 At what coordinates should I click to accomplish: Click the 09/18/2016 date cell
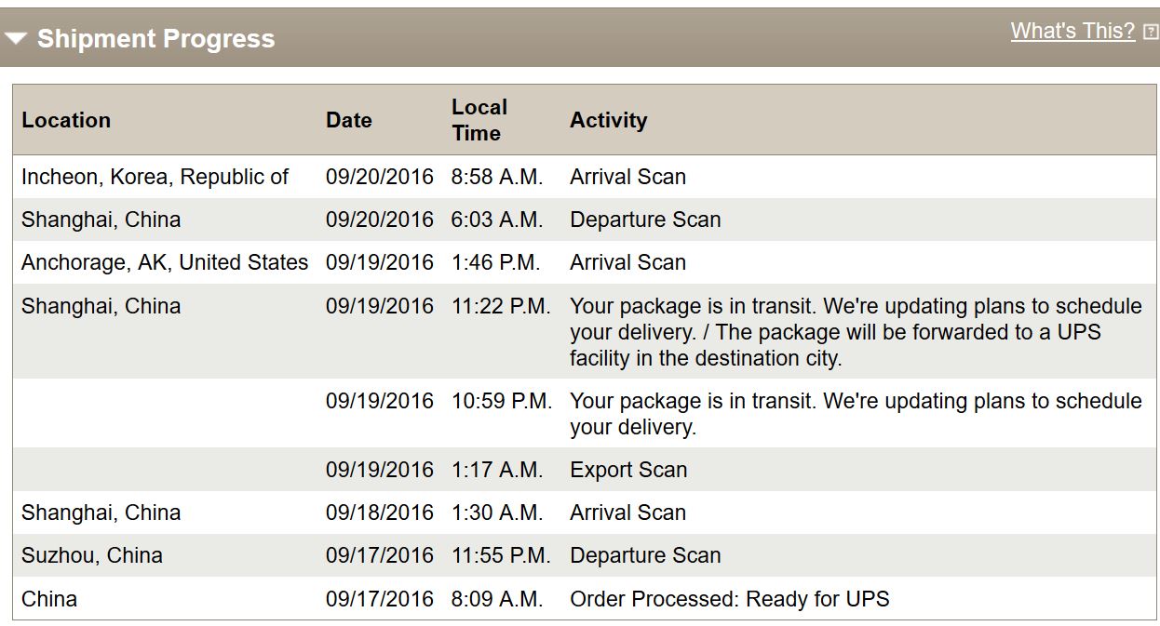point(380,513)
